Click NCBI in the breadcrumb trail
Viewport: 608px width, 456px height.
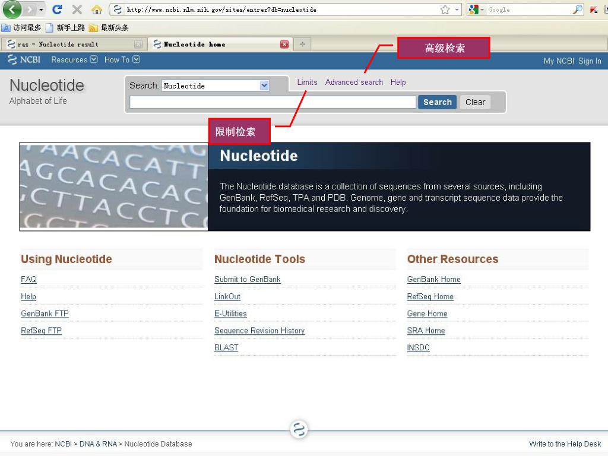[x=63, y=444]
